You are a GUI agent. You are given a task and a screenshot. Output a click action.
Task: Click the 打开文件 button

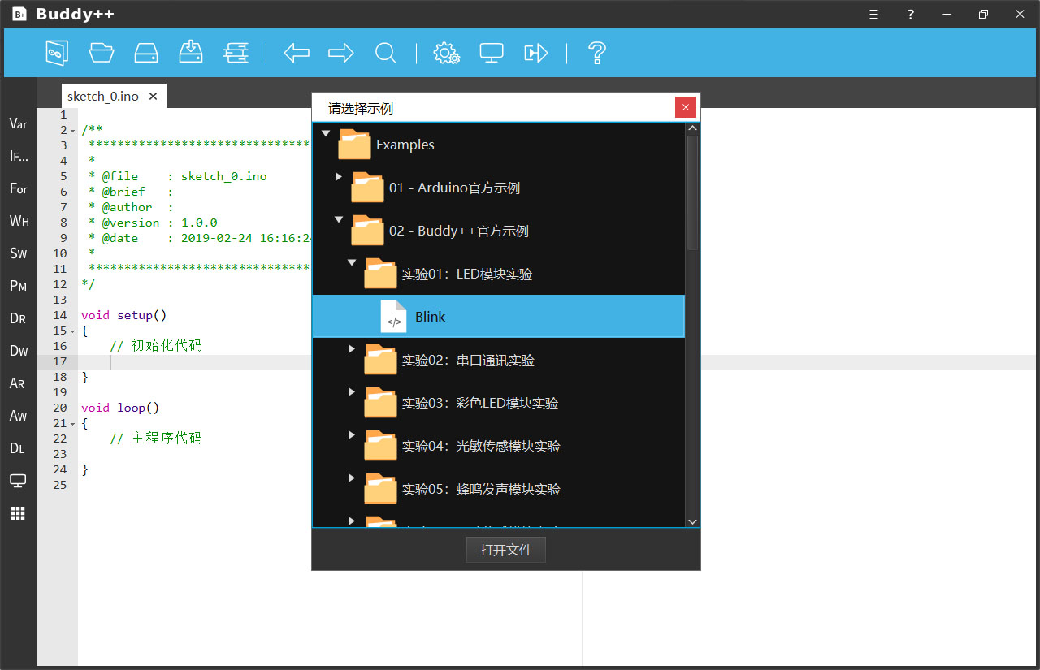pyautogui.click(x=506, y=550)
